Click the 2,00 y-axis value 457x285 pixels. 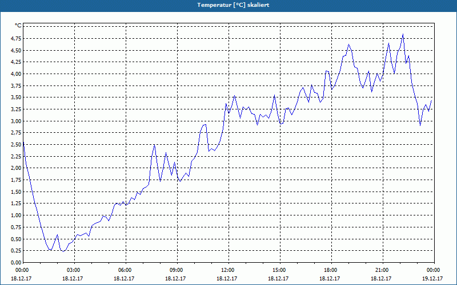click(x=17, y=168)
